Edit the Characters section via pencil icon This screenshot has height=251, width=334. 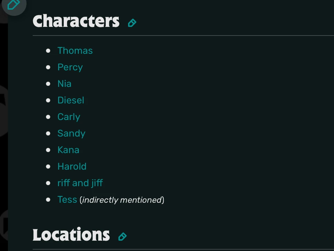132,23
